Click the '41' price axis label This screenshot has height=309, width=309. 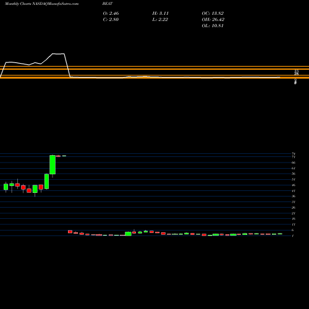click(294, 191)
